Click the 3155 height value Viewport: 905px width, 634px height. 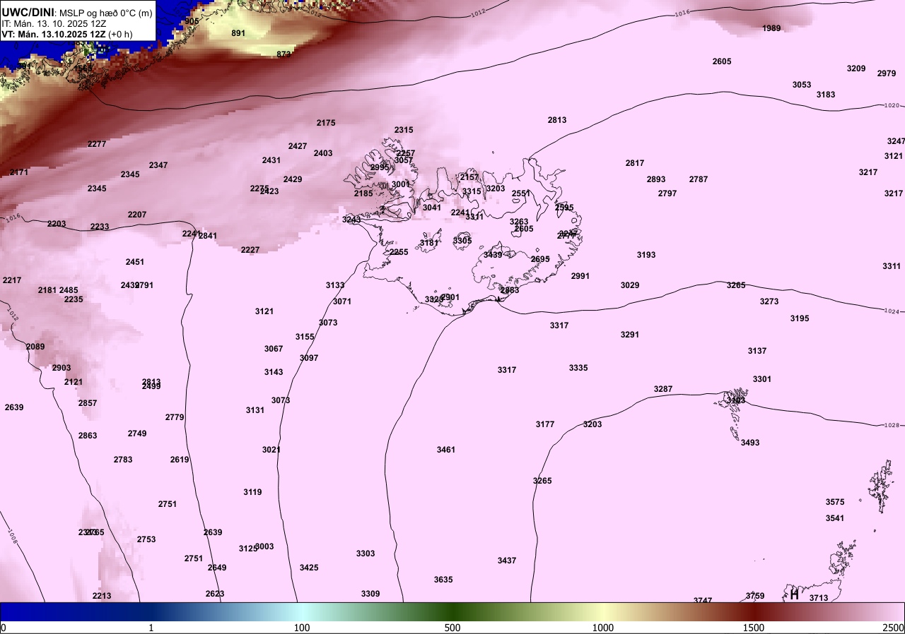[305, 337]
